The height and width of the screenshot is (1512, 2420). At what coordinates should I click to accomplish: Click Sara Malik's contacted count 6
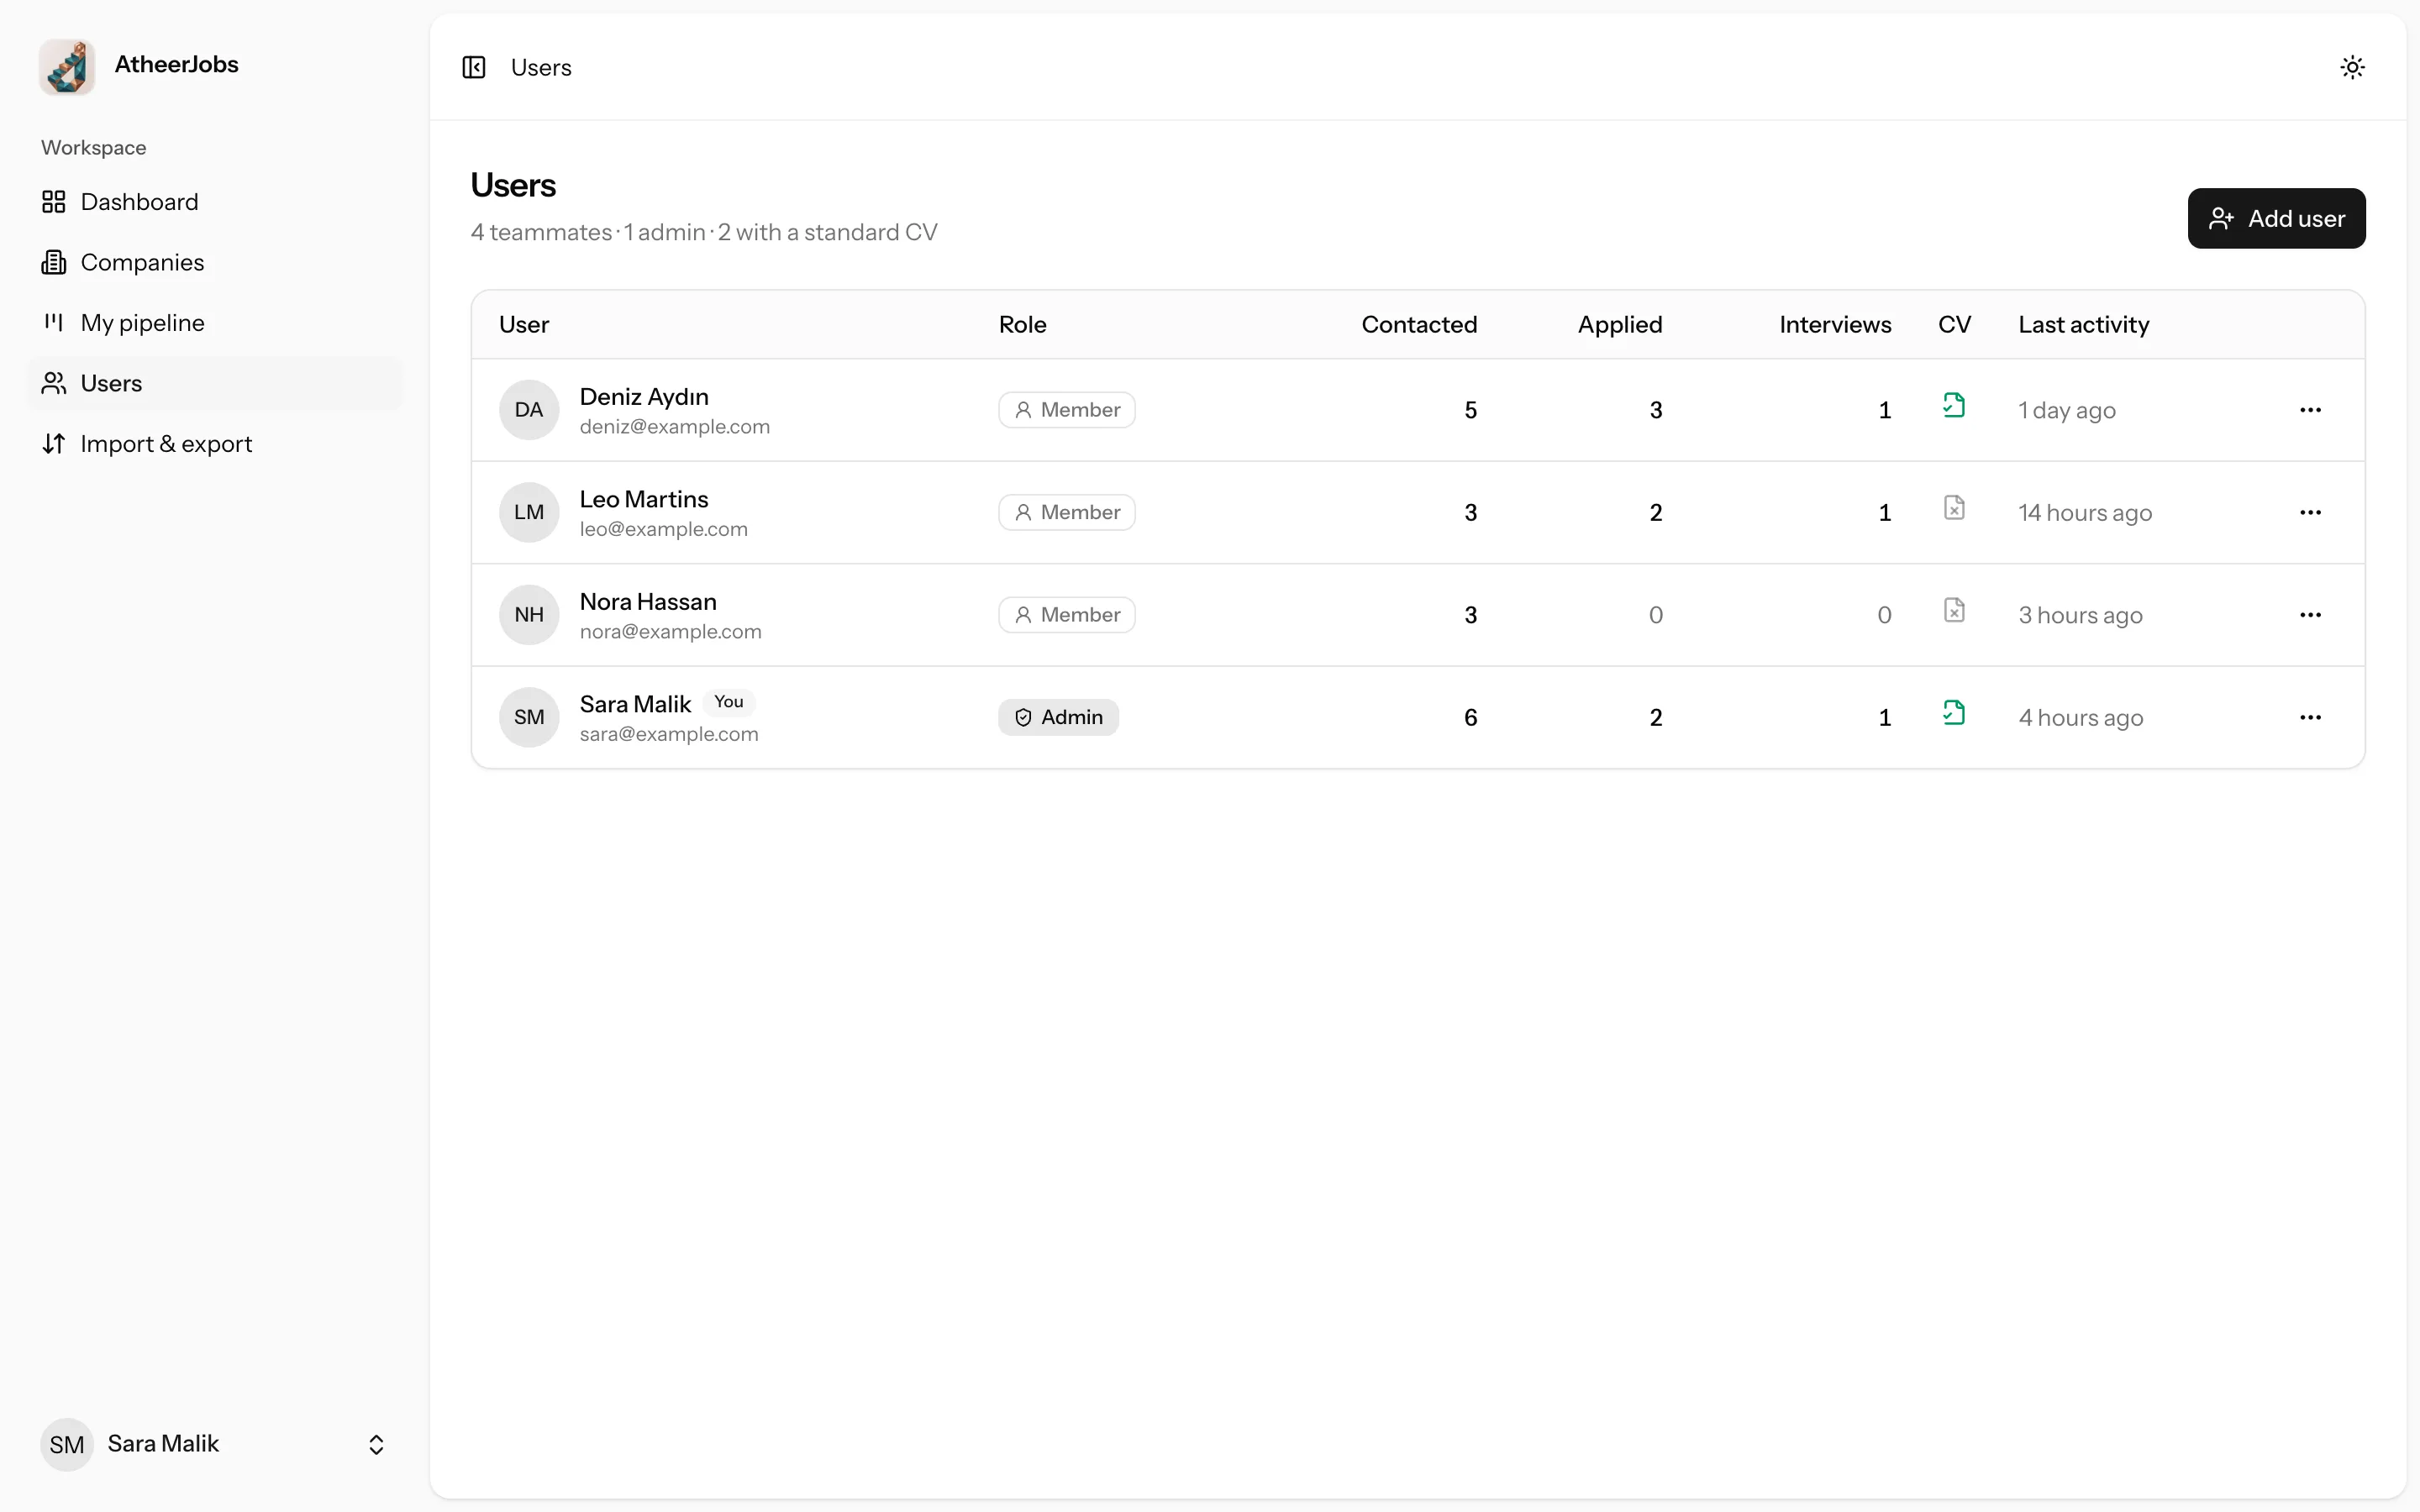[1470, 717]
